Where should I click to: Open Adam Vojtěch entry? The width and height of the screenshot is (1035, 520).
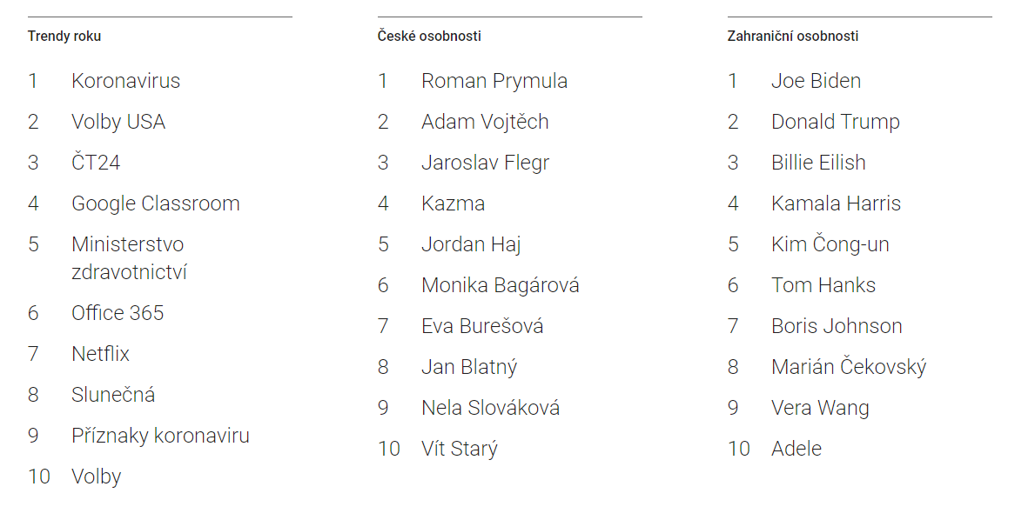(485, 122)
